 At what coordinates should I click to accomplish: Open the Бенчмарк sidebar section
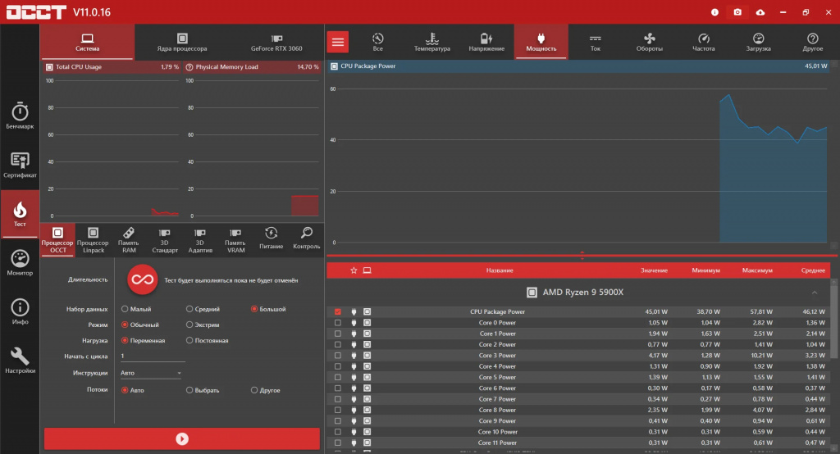pyautogui.click(x=20, y=115)
